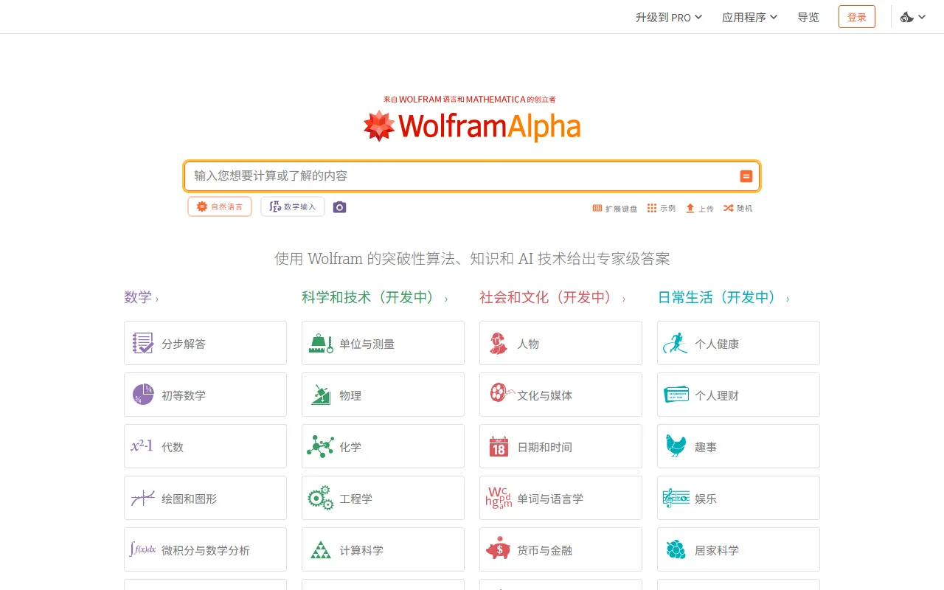
Task: Expand the 升级到 PRO dropdown
Action: click(x=668, y=17)
